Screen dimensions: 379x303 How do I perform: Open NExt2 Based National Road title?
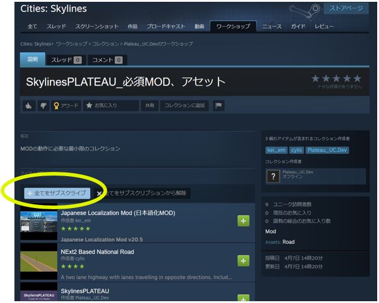click(97, 252)
